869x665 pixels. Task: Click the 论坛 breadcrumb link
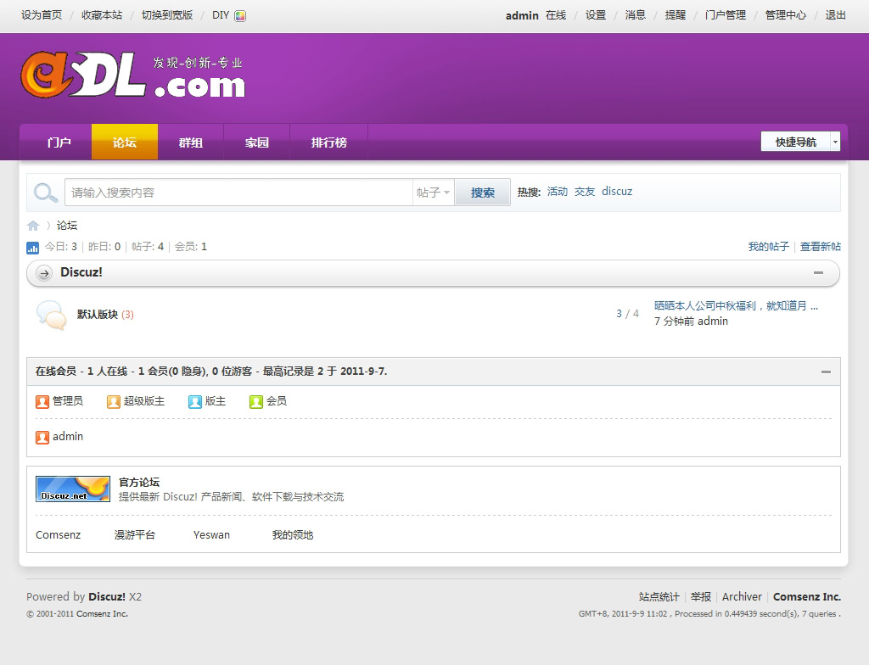click(x=67, y=226)
